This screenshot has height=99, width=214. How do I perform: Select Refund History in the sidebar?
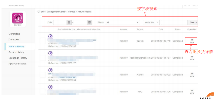coord(17,47)
